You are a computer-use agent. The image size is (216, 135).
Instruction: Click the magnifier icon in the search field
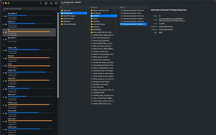click(x=4, y=9)
